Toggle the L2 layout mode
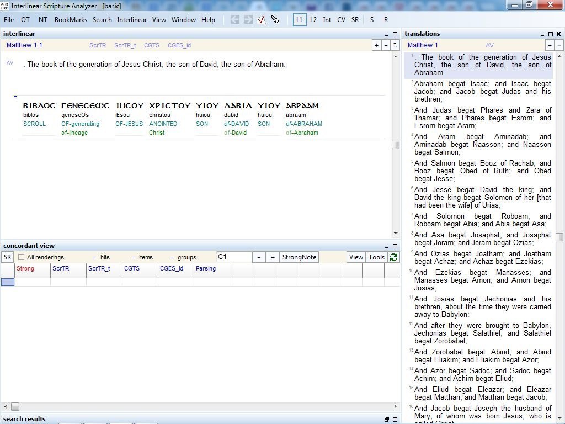Image resolution: width=565 pixels, height=424 pixels. [x=313, y=19]
